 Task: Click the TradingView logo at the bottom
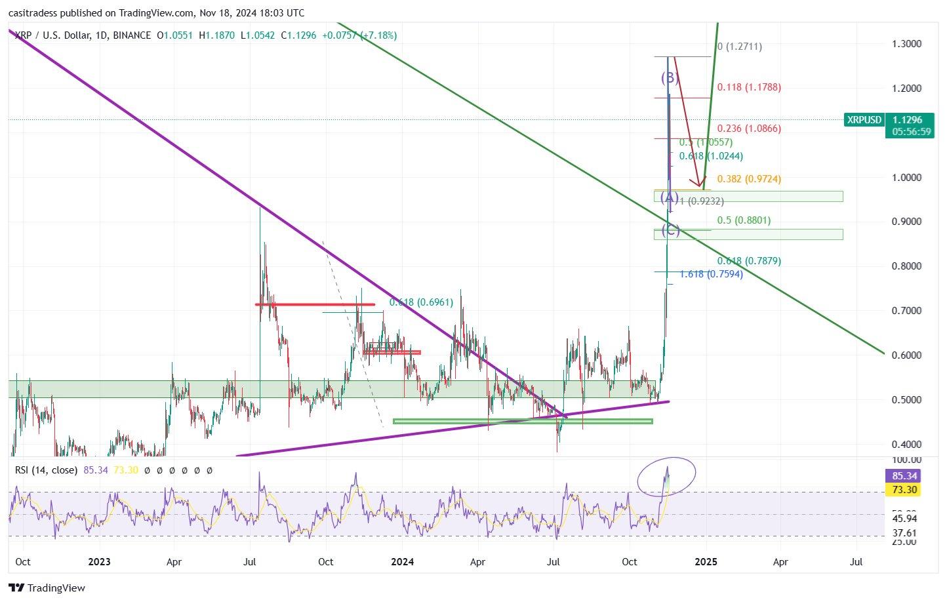[x=47, y=588]
